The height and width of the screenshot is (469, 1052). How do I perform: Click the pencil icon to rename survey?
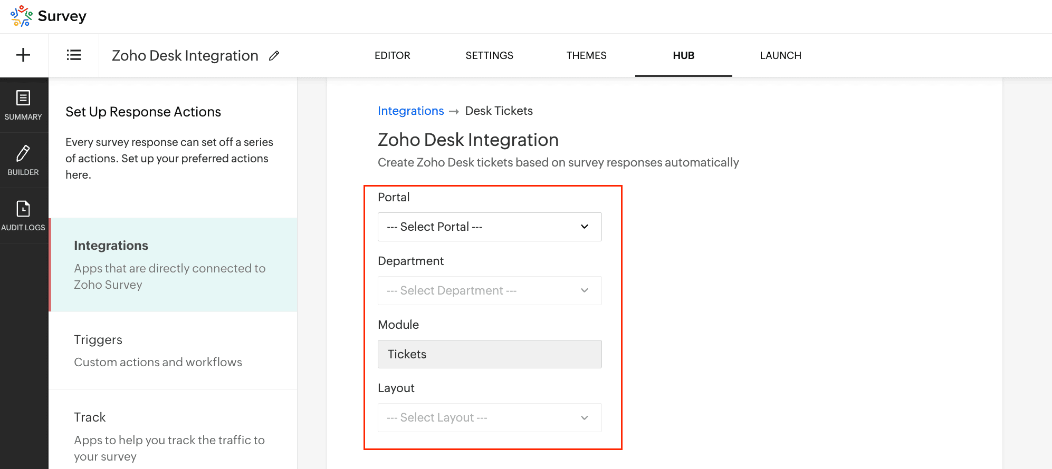274,56
